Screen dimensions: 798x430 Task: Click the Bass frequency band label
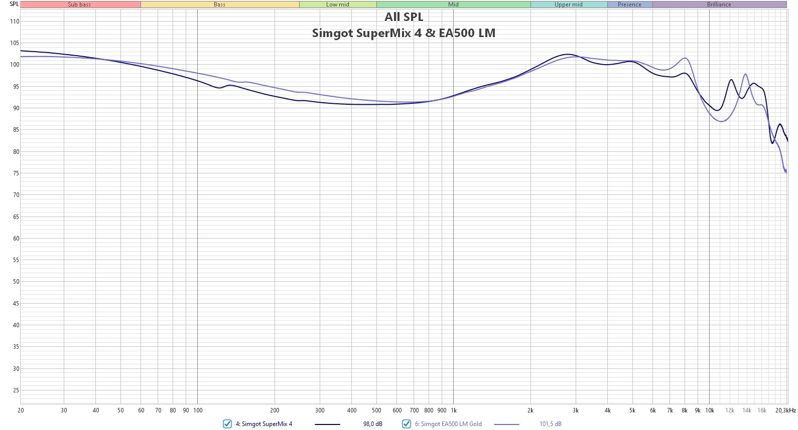(220, 5)
